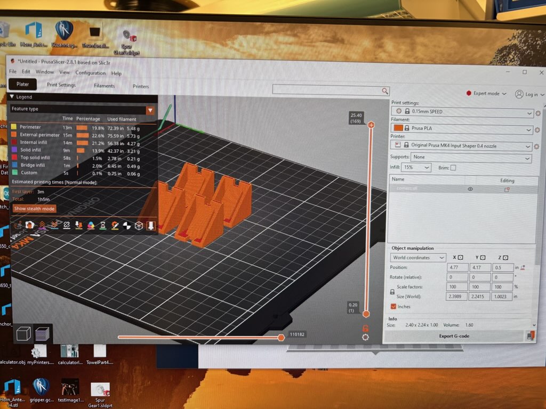Click the gear icon beside Filament preset
This screenshot has width=546, height=409.
click(x=537, y=130)
